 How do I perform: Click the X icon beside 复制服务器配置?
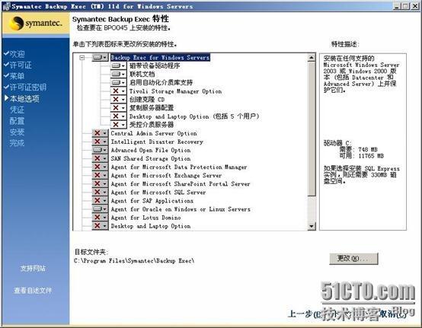coord(118,108)
